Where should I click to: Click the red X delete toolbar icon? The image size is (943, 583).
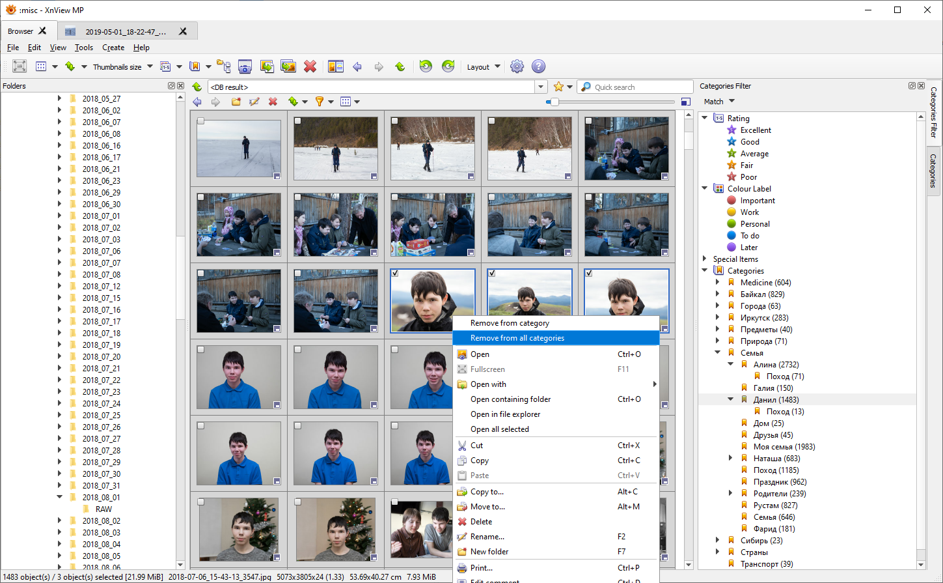coord(310,66)
